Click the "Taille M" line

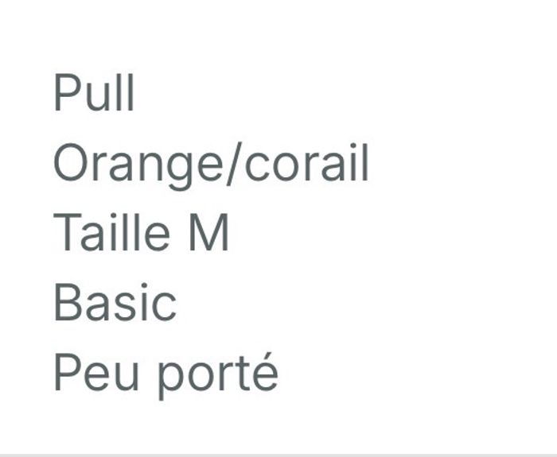pos(141,234)
